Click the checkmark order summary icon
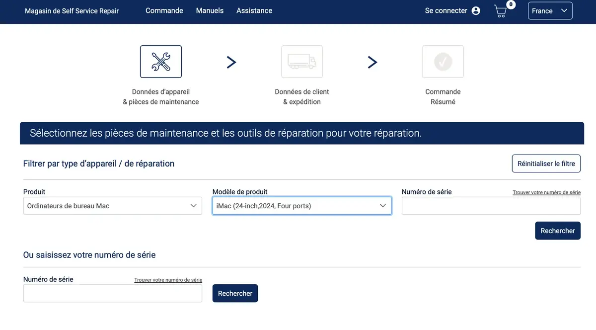The height and width of the screenshot is (330, 596). tap(443, 62)
